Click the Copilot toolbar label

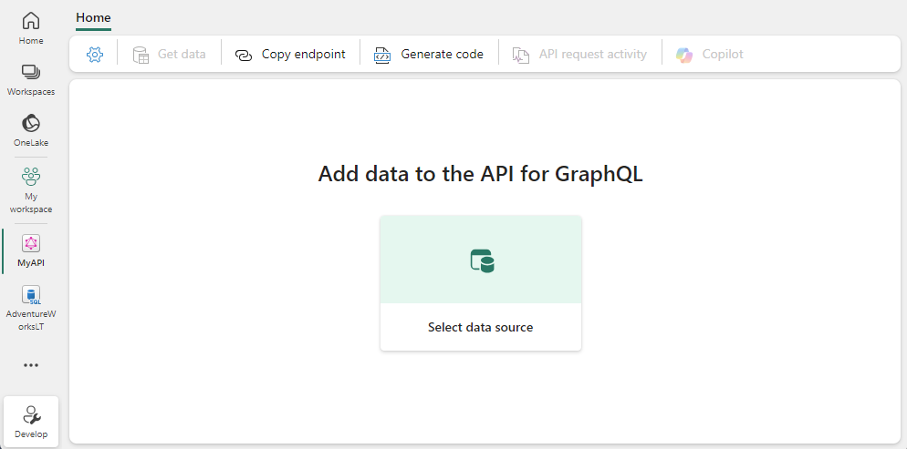[723, 55]
